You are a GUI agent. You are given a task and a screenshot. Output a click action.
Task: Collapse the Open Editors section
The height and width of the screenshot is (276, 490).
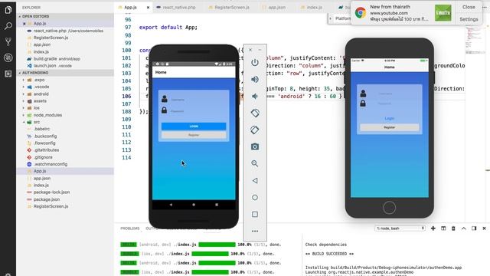tap(65, 16)
